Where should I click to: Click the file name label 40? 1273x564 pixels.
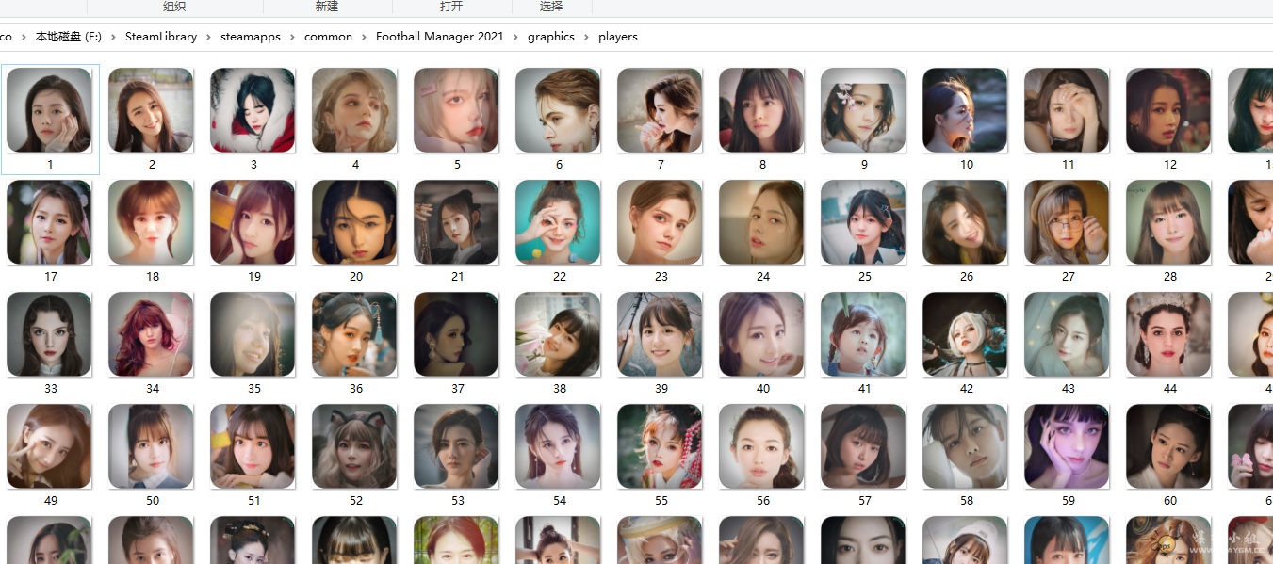pyautogui.click(x=763, y=388)
